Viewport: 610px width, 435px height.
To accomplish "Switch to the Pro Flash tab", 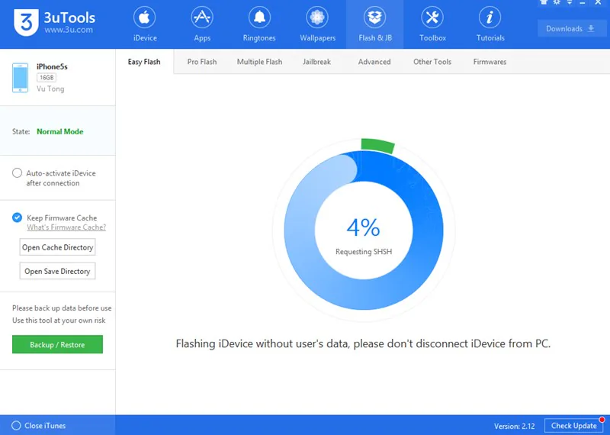I will pos(202,62).
